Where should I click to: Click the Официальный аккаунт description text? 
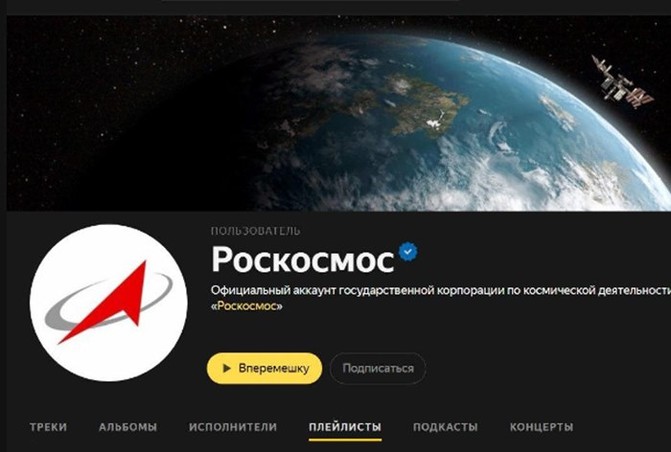441,291
